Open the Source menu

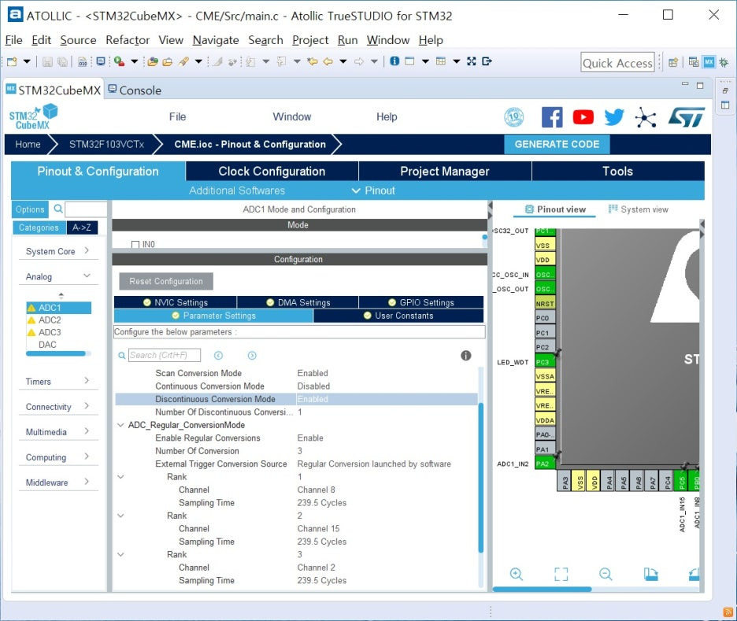78,40
